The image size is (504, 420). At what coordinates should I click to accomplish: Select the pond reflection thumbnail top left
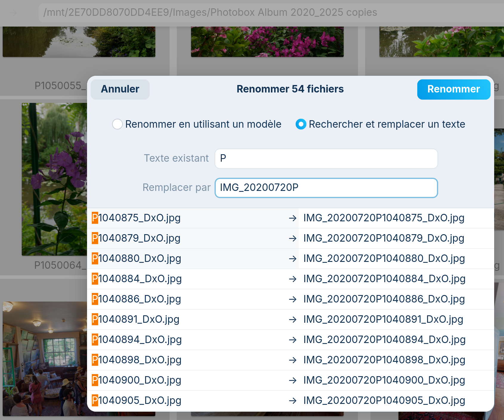(x=79, y=41)
